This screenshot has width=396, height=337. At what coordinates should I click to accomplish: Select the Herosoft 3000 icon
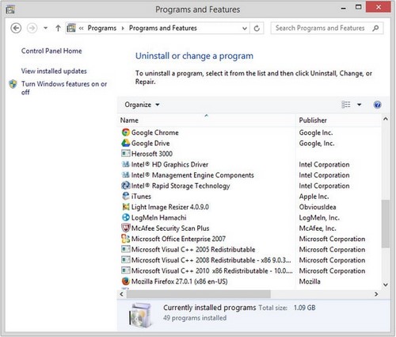pyautogui.click(x=125, y=153)
